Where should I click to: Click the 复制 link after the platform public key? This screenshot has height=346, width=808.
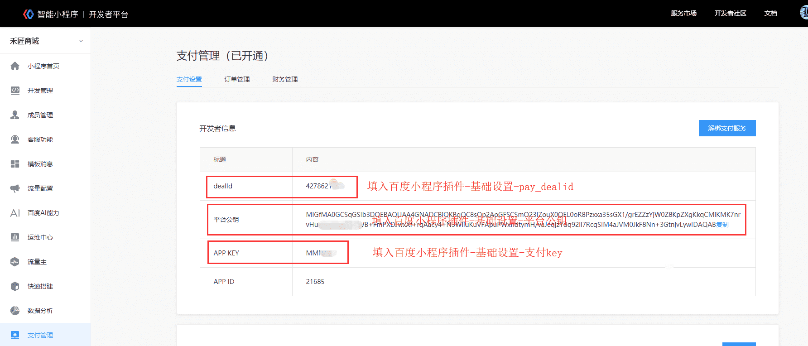(x=722, y=225)
